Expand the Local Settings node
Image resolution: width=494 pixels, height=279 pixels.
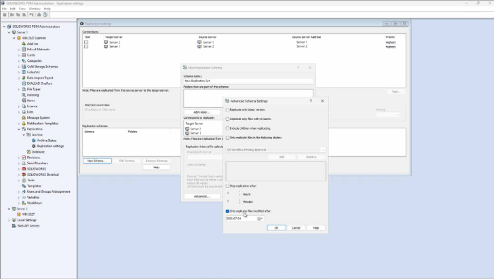click(9, 220)
